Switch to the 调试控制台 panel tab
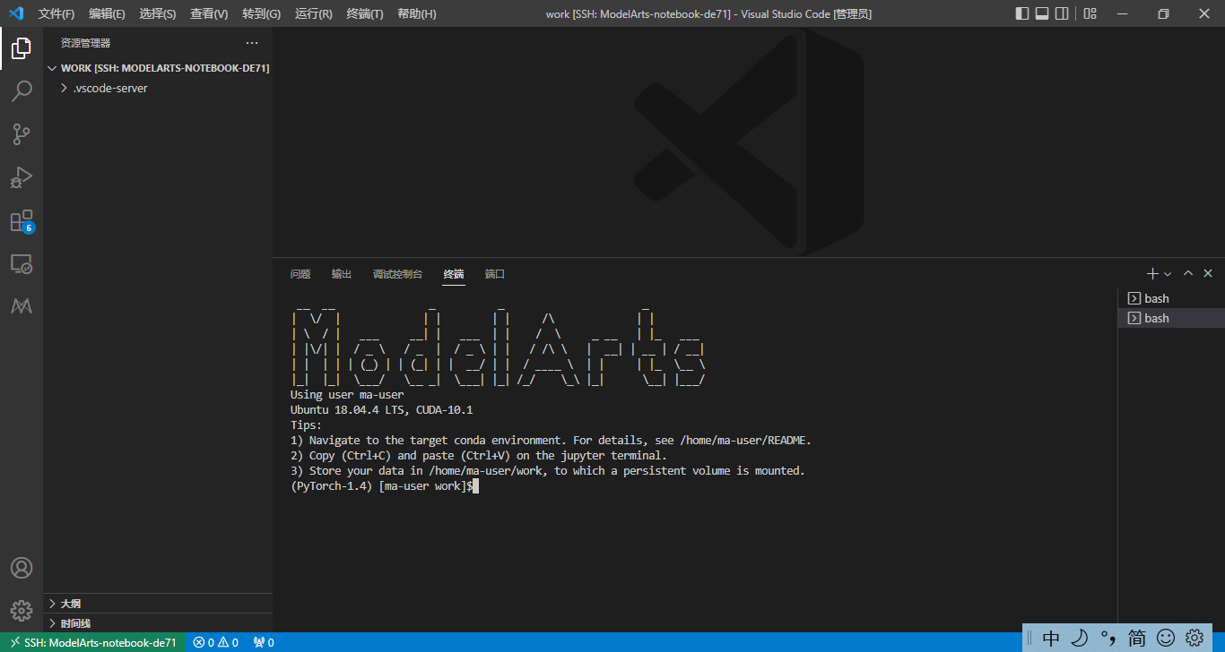 coord(397,274)
